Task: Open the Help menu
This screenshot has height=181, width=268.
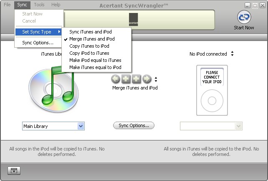Action: 56,5
